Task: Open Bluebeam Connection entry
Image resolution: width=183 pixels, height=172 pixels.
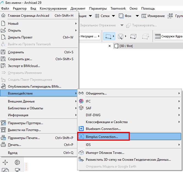Action: tap(129, 129)
